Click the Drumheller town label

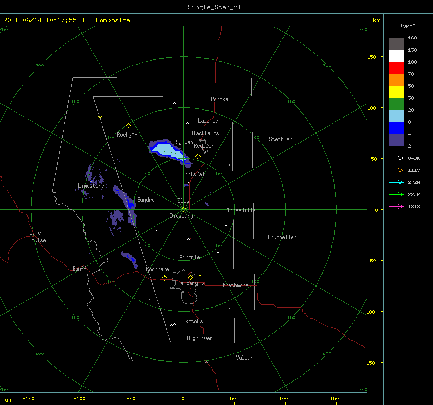click(x=282, y=237)
